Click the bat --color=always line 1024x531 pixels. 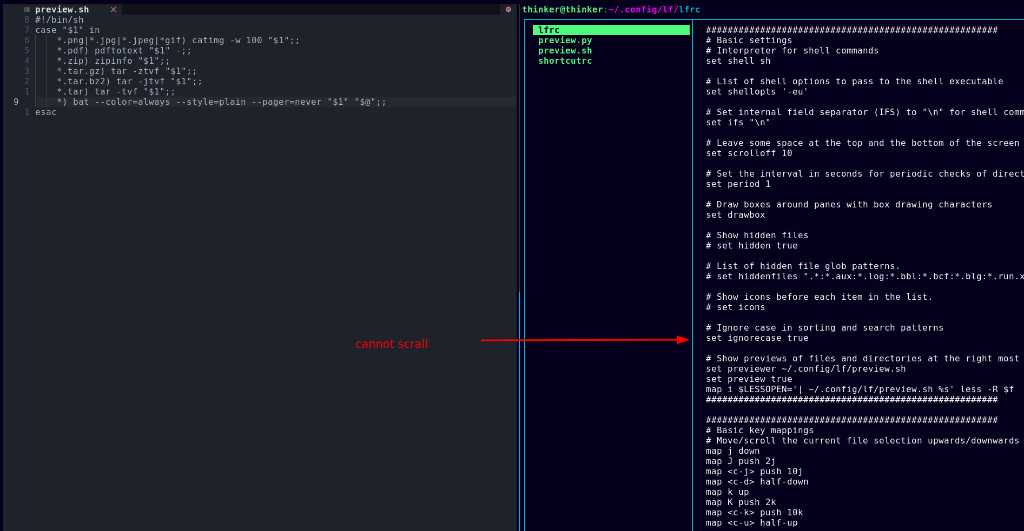click(221, 102)
